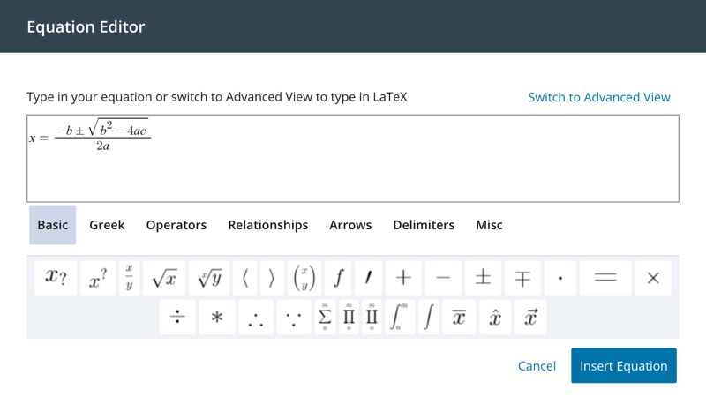Click the superscript x power button
Image resolution: width=706 pixels, height=412 pixels.
(x=98, y=278)
